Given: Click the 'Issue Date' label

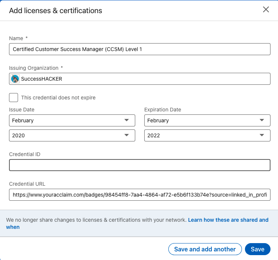Looking at the screenshot, I should (22, 110).
